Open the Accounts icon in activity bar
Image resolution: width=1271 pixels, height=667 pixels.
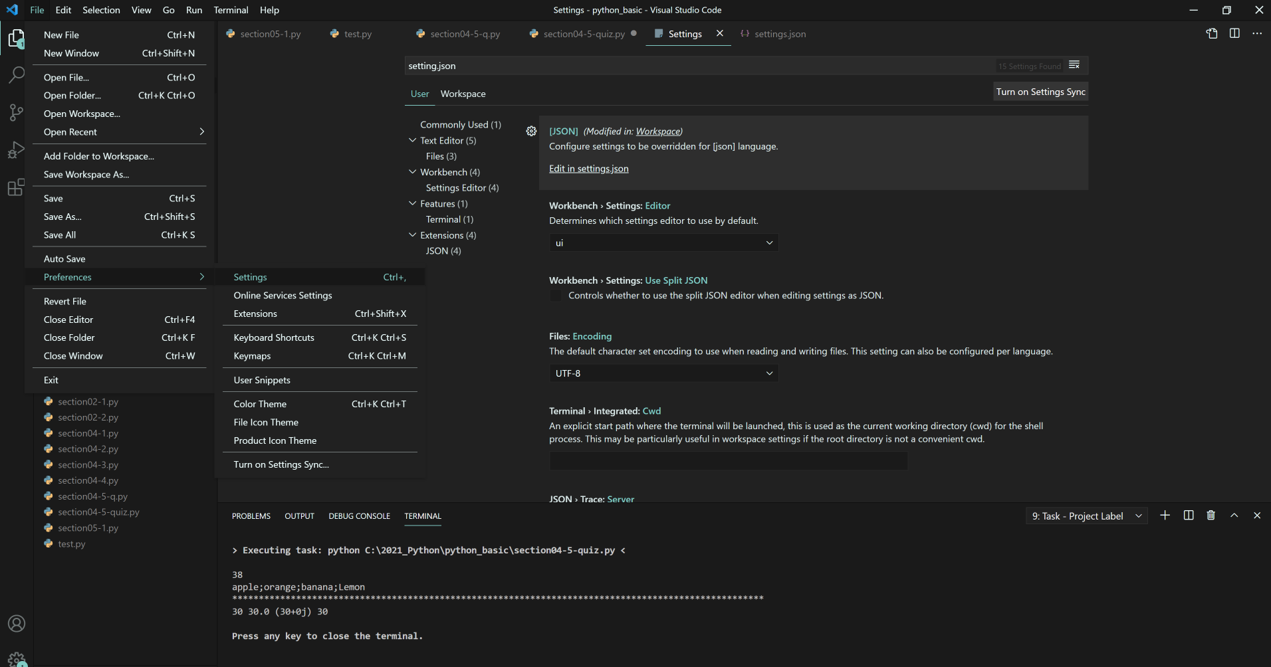(16, 623)
